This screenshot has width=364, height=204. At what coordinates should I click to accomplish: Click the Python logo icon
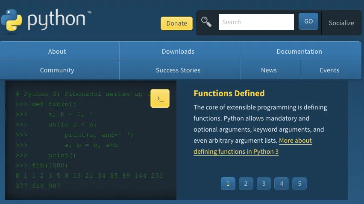pyautogui.click(x=12, y=20)
